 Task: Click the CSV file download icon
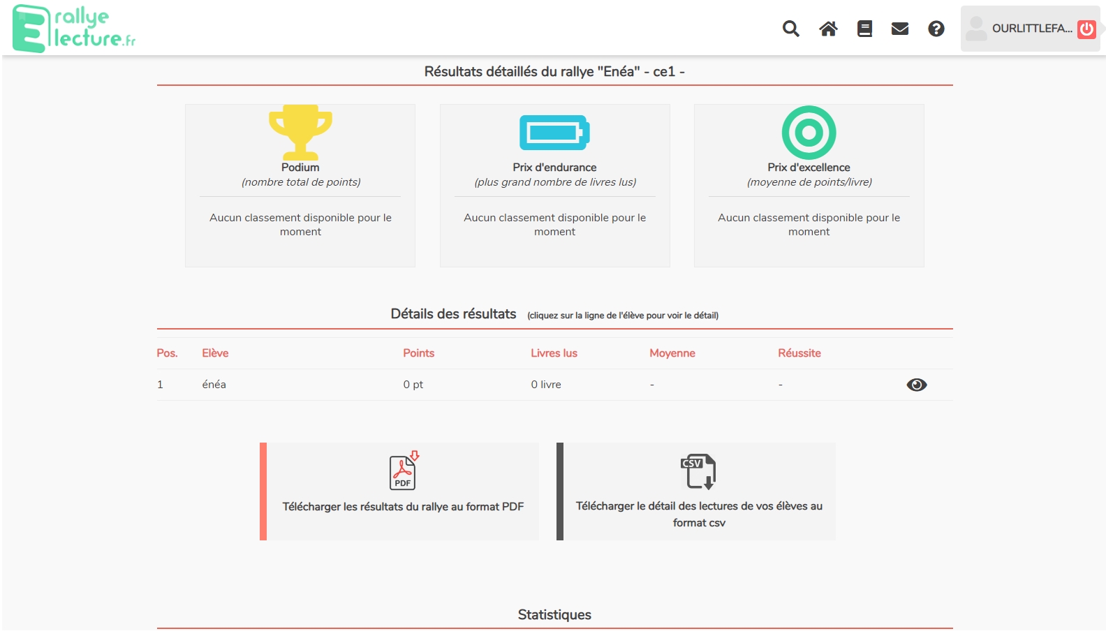click(698, 471)
